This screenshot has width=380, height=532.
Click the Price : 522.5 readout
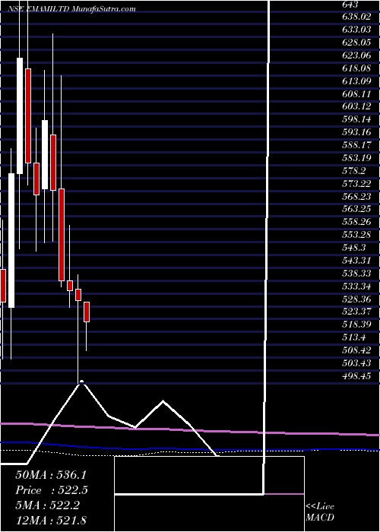point(51,490)
